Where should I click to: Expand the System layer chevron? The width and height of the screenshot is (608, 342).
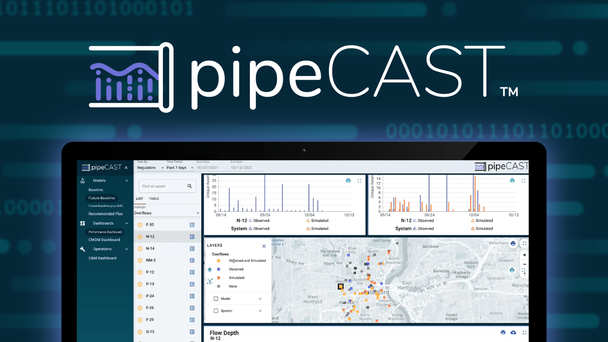260,311
